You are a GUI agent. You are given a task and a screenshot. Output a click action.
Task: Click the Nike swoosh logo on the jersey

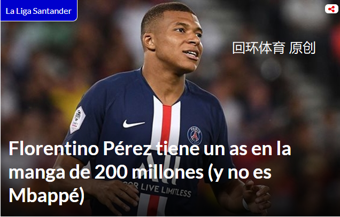pyautogui.click(x=133, y=124)
